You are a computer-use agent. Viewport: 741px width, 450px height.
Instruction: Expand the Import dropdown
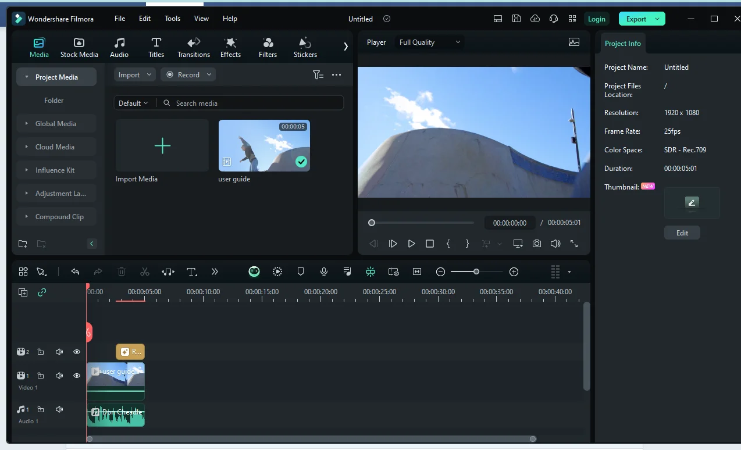(134, 75)
